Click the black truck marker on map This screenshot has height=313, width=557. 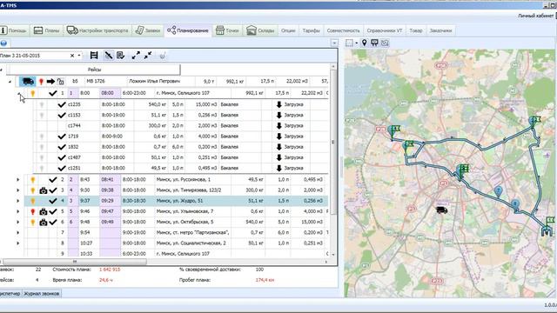(441, 210)
